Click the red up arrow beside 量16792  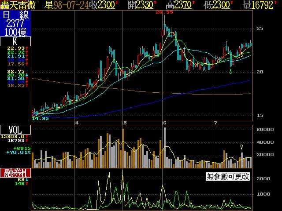click(x=279, y=4)
